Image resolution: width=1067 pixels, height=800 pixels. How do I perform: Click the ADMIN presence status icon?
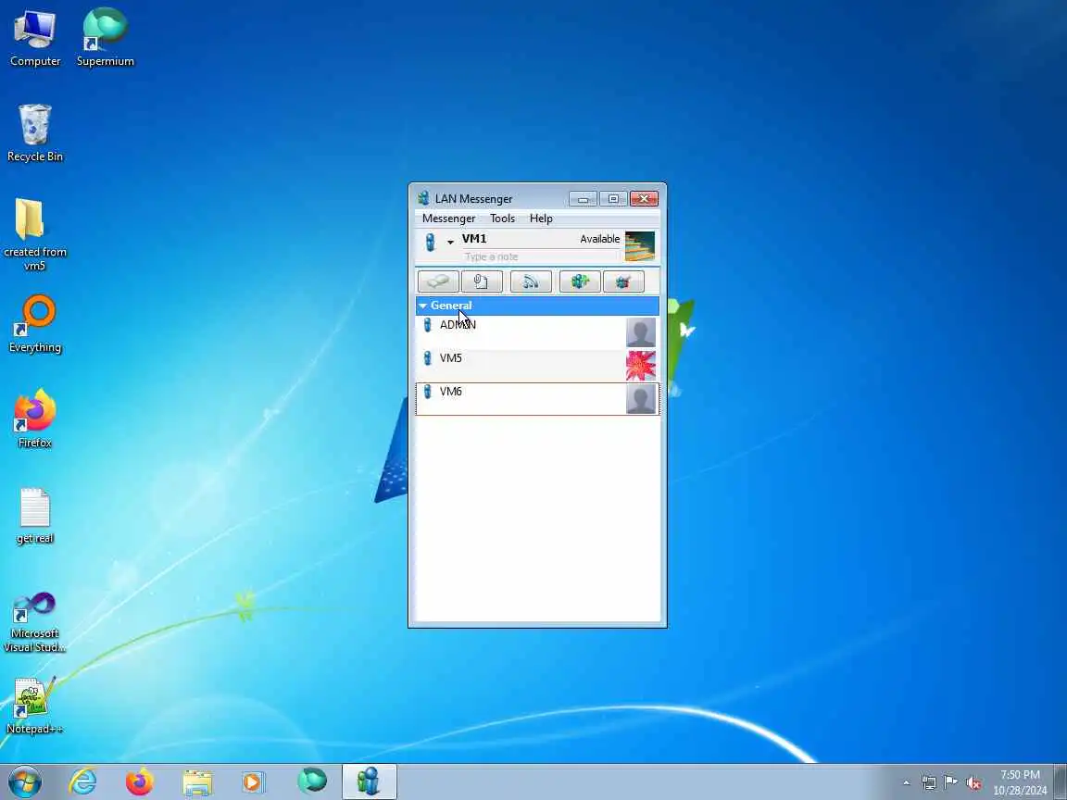click(x=427, y=325)
